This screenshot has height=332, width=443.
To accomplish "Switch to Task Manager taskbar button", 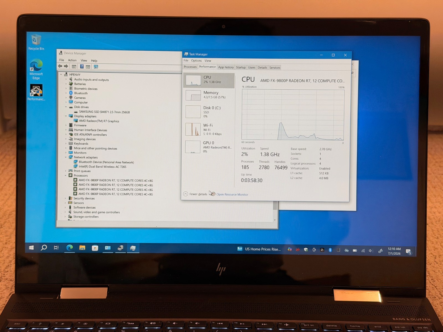I will click(x=133, y=248).
